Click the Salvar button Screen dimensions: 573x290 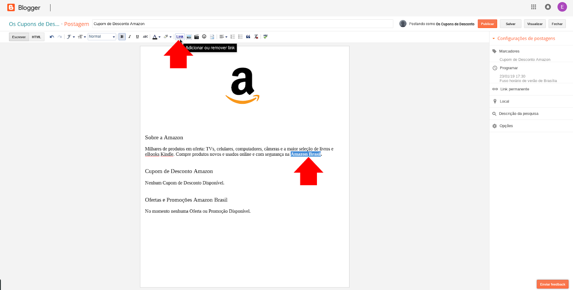511,24
